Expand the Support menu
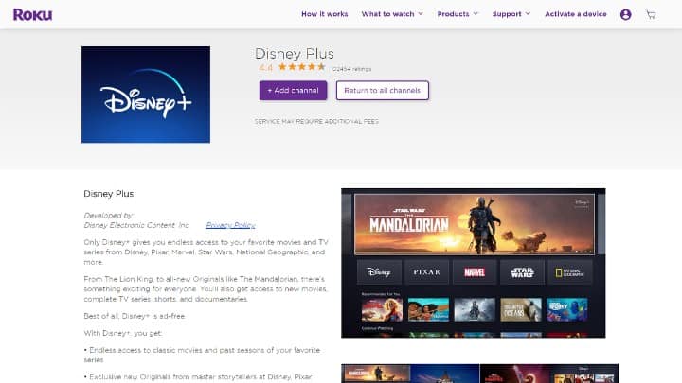 pyautogui.click(x=511, y=14)
